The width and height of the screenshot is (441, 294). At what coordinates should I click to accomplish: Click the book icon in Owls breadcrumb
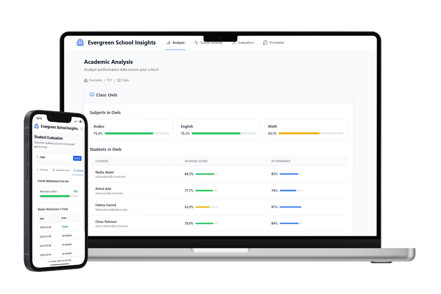pyautogui.click(x=119, y=80)
